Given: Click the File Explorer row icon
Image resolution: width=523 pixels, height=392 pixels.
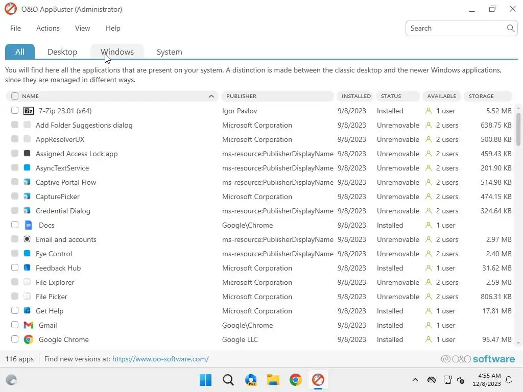Looking at the screenshot, I should tap(27, 282).
